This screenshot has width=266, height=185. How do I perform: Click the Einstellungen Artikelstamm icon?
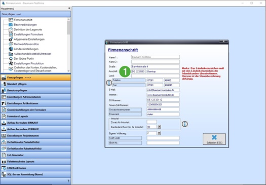(4, 103)
